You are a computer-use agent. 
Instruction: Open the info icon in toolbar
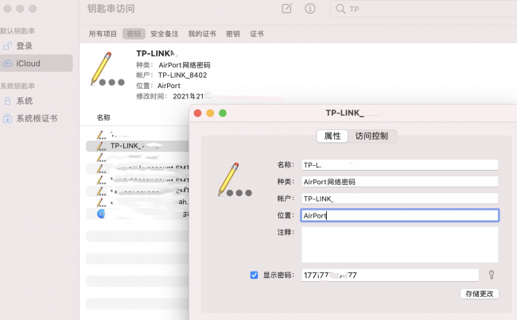310,9
